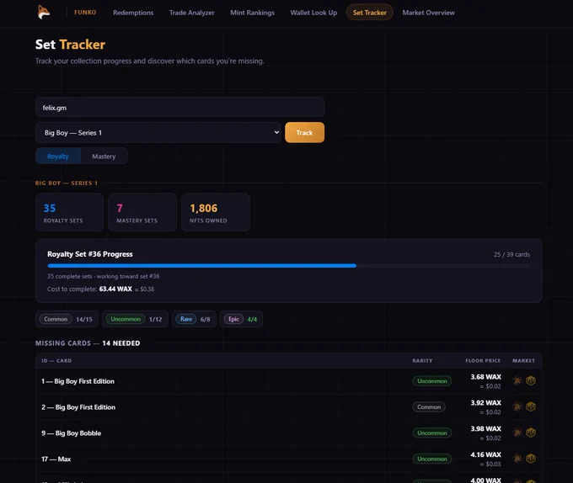Click the 35 Royalty Sets stat card

[69, 212]
